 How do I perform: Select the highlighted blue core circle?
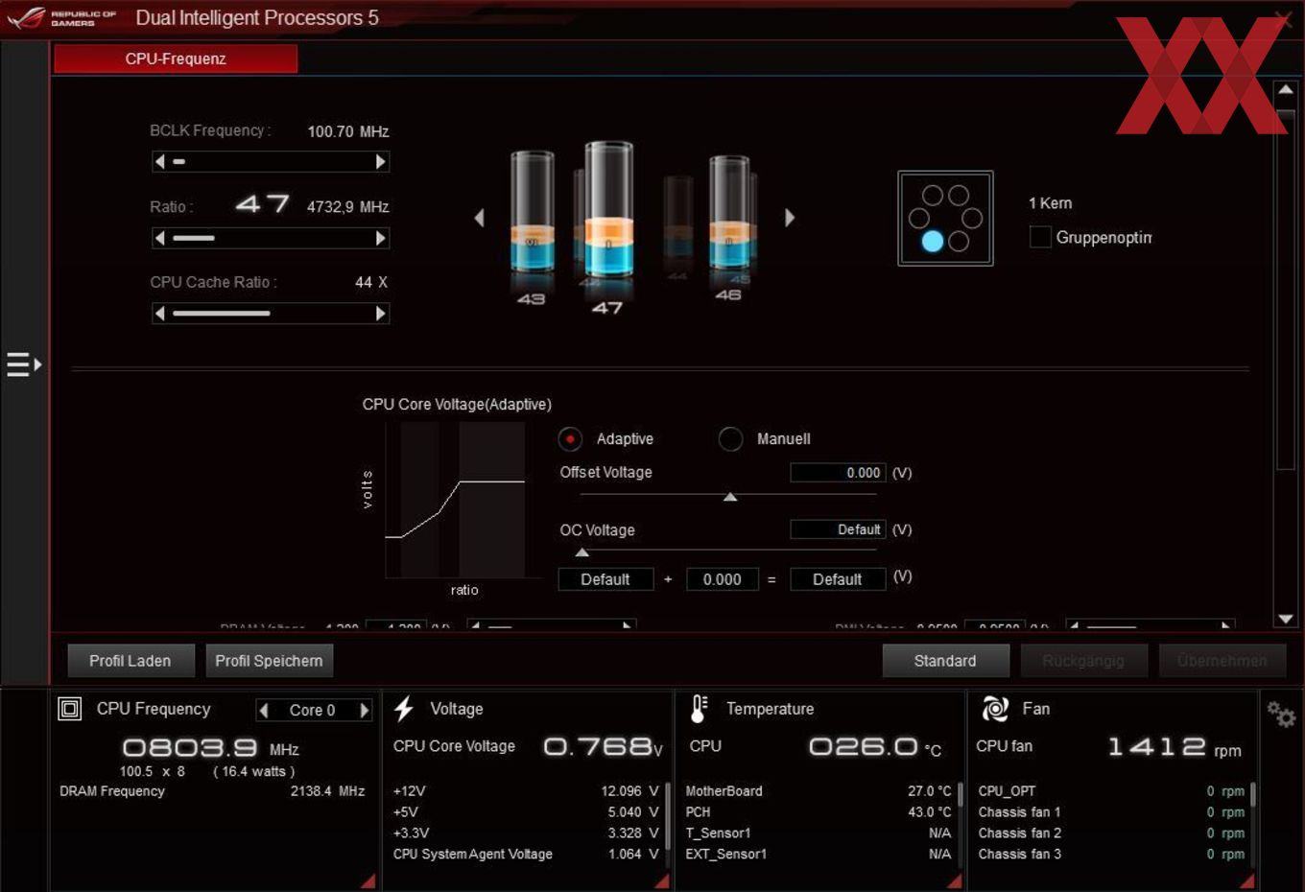pyautogui.click(x=932, y=242)
